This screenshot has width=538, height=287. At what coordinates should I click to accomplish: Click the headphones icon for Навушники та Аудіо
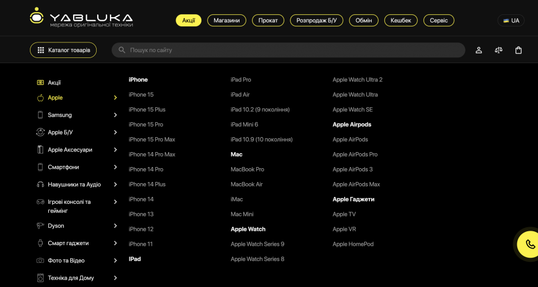pyautogui.click(x=40, y=184)
